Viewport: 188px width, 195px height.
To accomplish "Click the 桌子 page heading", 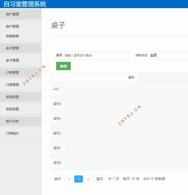I will [x=58, y=25].
